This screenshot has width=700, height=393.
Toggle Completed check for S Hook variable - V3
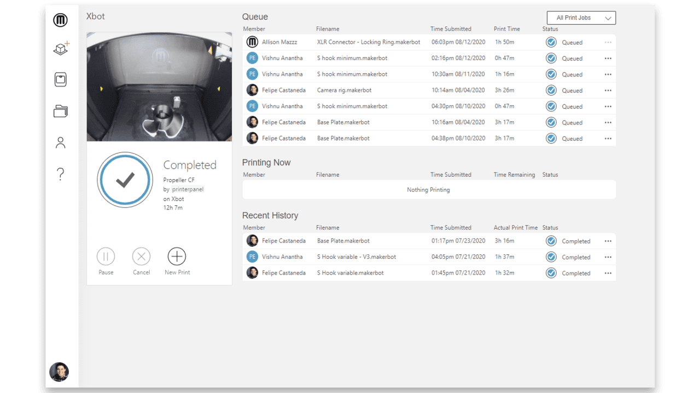(551, 257)
